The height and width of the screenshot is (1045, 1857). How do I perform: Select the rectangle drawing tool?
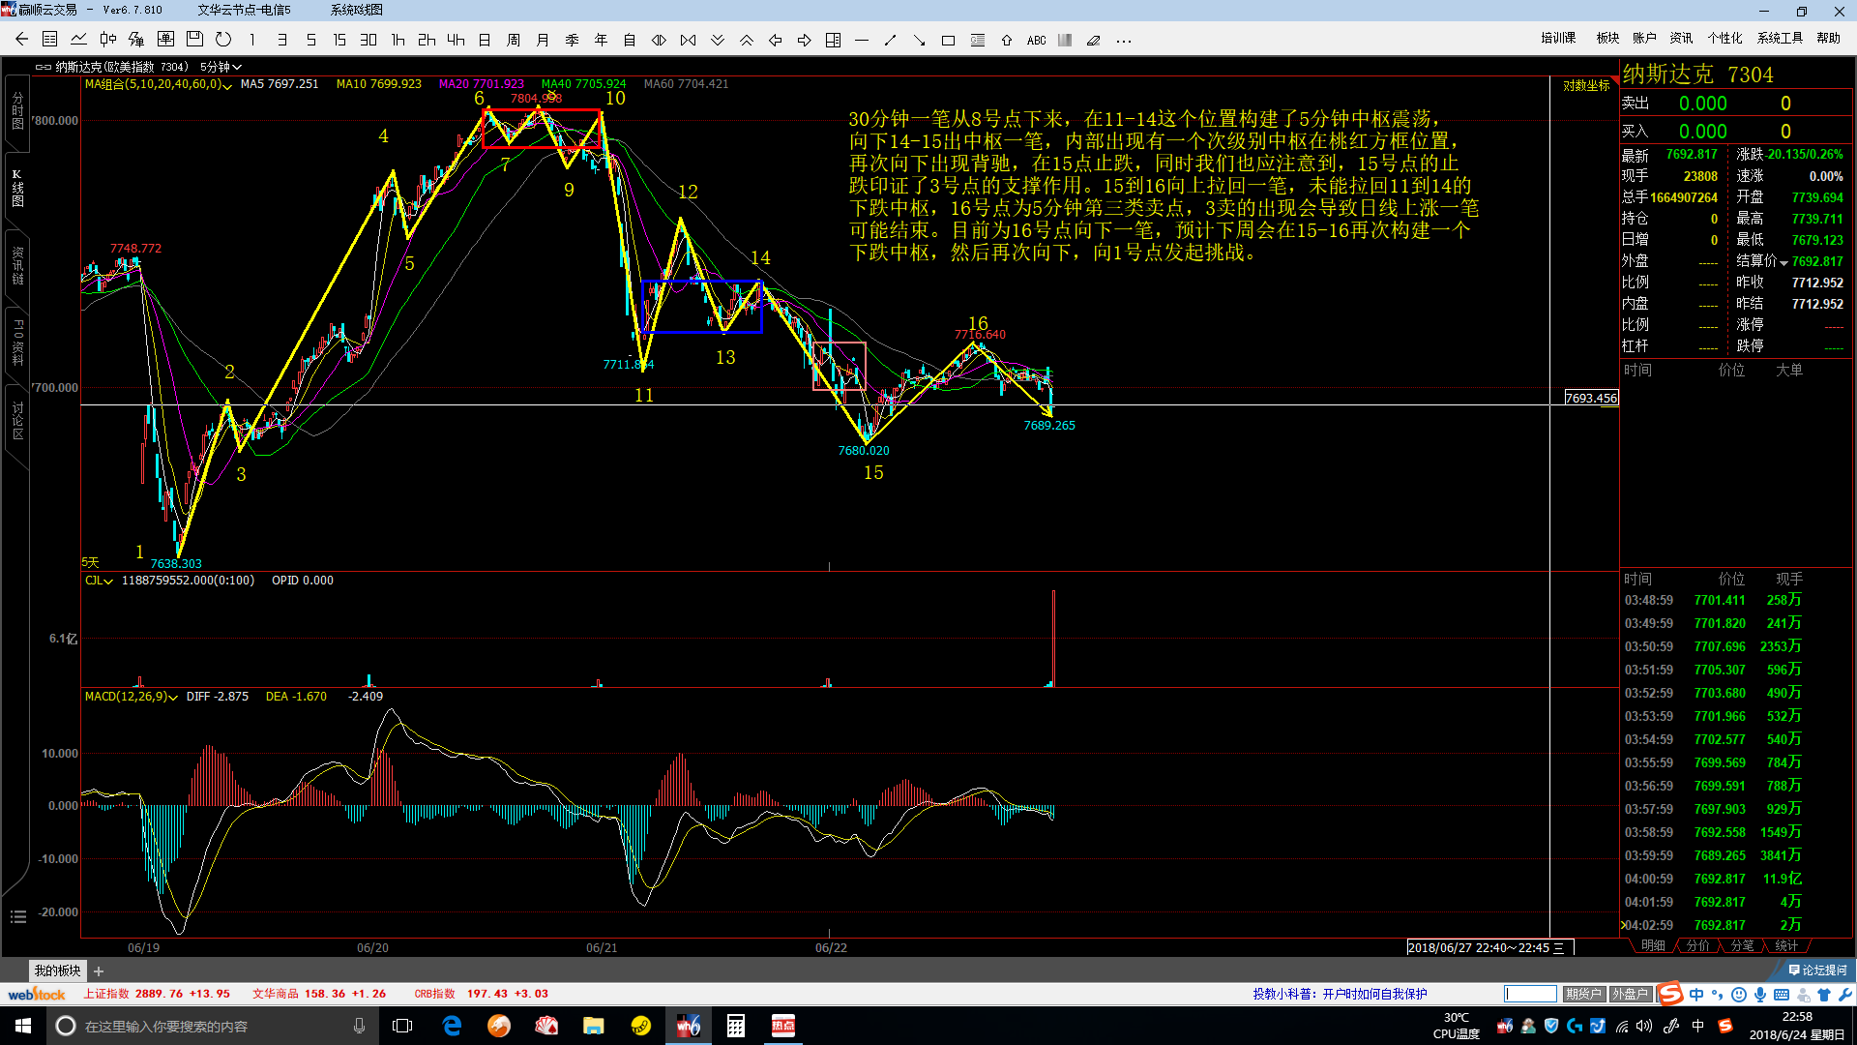click(x=948, y=41)
